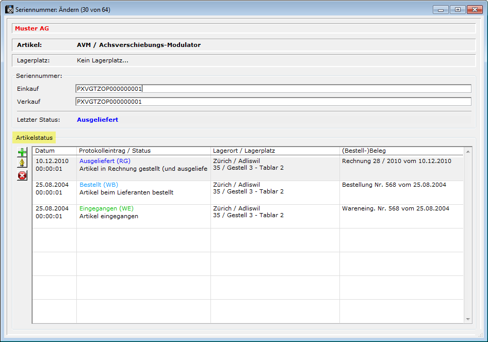Viewport: 488px width, 342px height.
Task: Click into the Verkauf serial number field
Action: coord(273,102)
